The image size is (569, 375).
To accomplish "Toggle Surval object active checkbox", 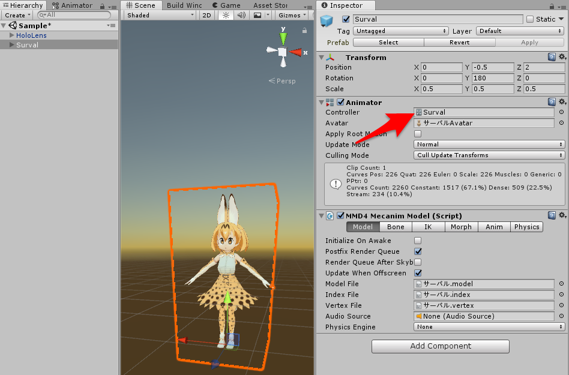I will [x=346, y=19].
